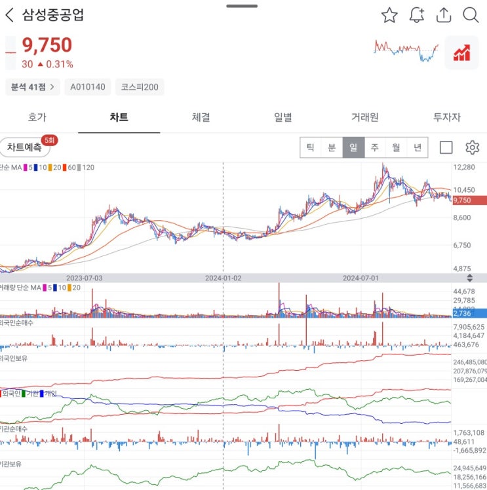Select the 주 weekly interval
Image resolution: width=487 pixels, height=490 pixels.
point(375,147)
